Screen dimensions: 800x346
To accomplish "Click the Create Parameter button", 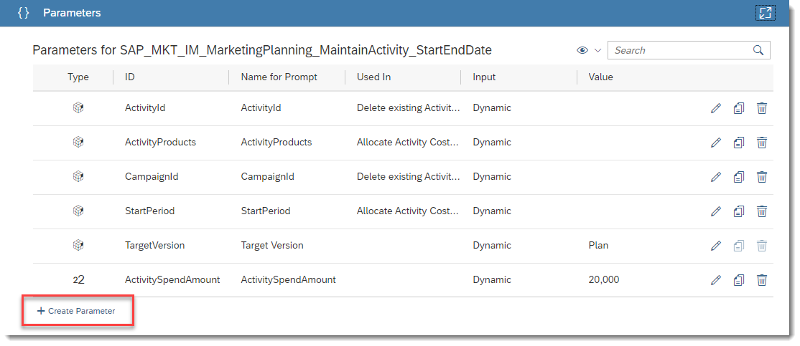I will click(77, 311).
